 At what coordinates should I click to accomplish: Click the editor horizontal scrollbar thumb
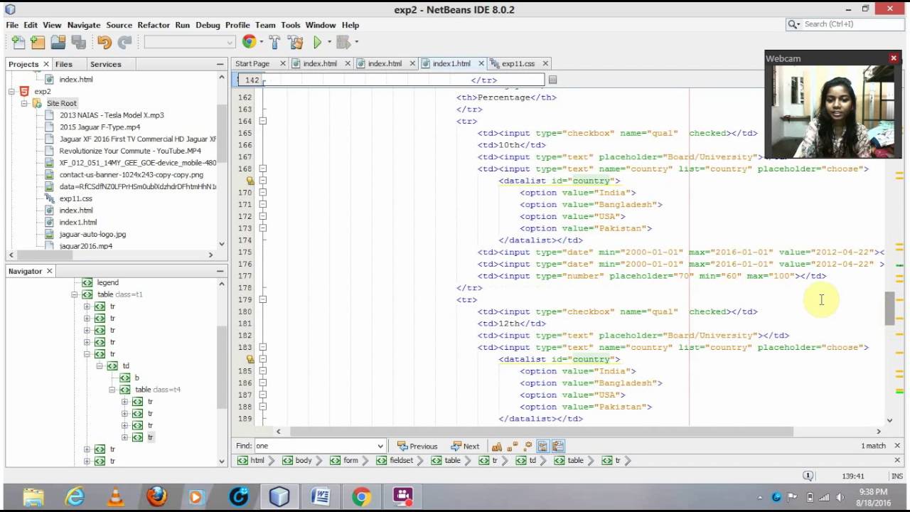tap(541, 431)
